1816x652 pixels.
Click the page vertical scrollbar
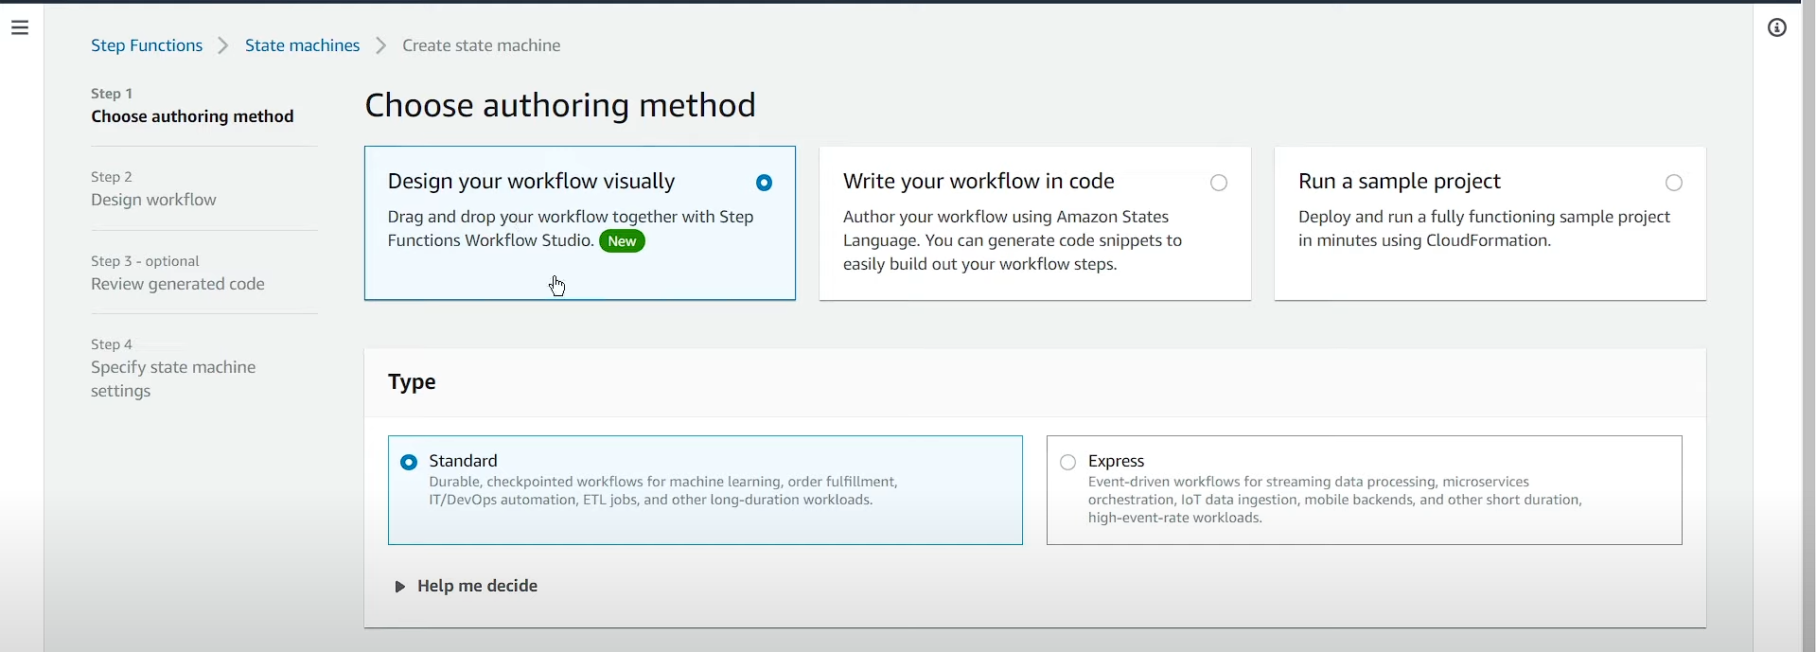(x=1808, y=327)
